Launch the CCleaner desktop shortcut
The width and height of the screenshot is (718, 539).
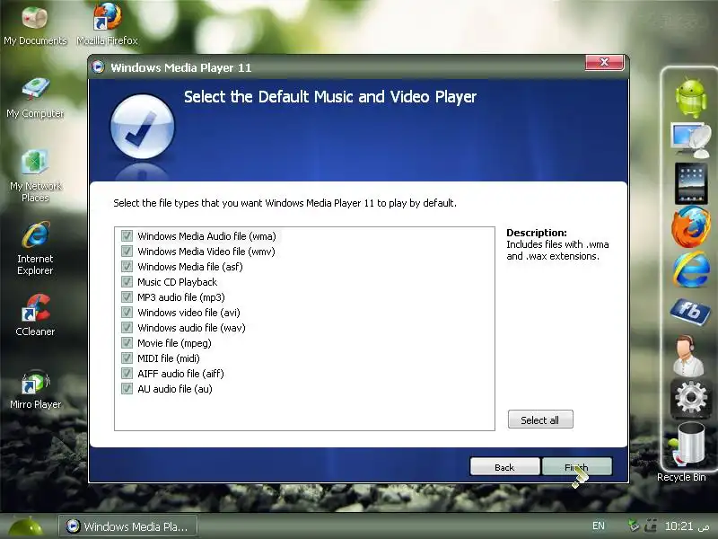coord(35,315)
